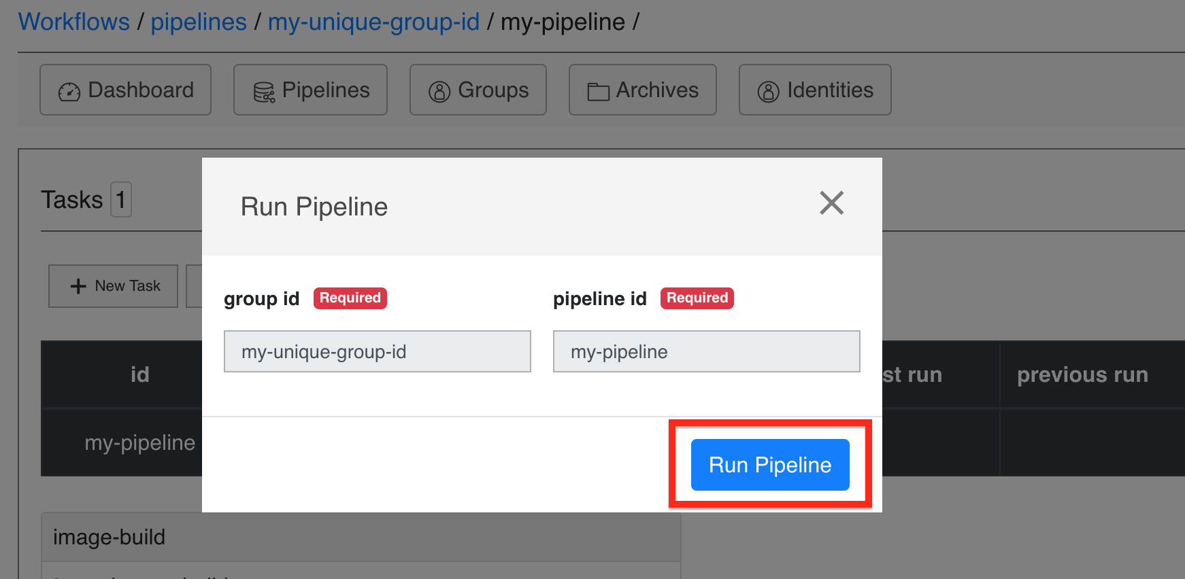This screenshot has width=1185, height=579.
Task: Click the blue Run Pipeline button
Action: (770, 465)
